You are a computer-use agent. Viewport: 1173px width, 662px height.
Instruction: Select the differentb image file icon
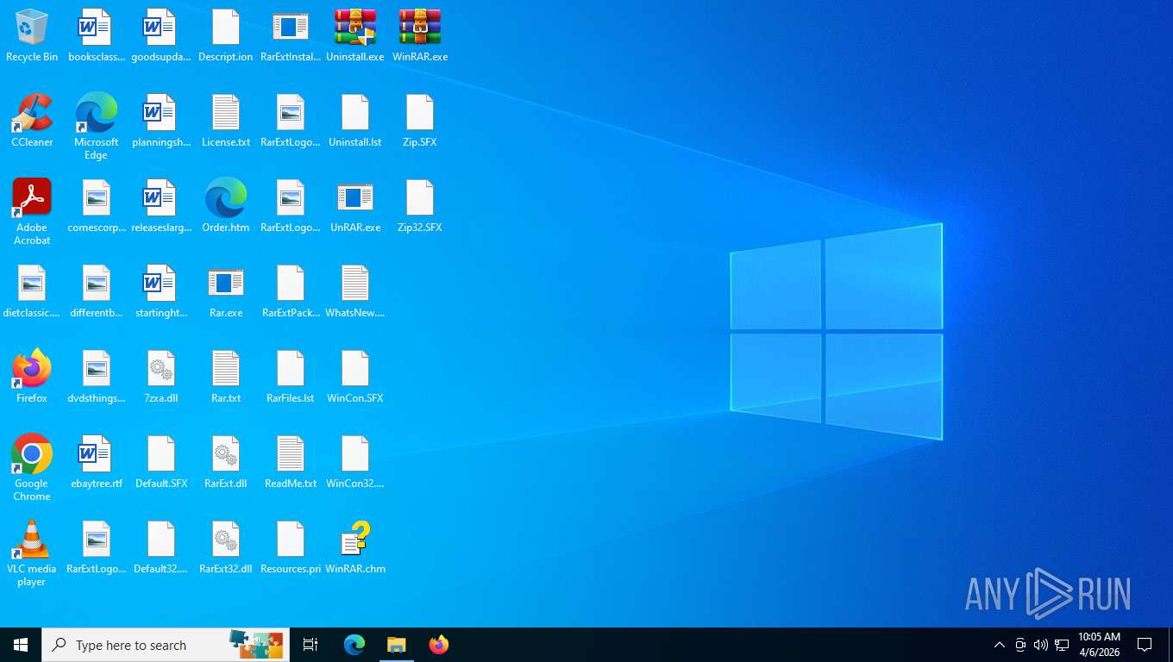point(97,292)
